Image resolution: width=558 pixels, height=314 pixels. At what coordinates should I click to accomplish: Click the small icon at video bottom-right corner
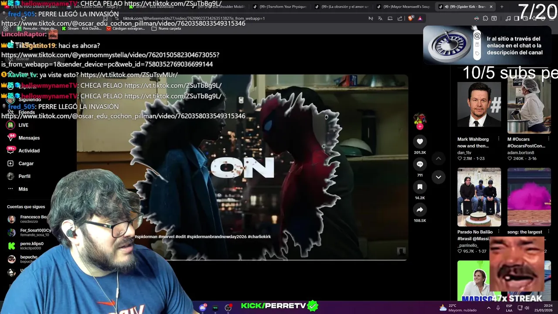click(x=401, y=251)
